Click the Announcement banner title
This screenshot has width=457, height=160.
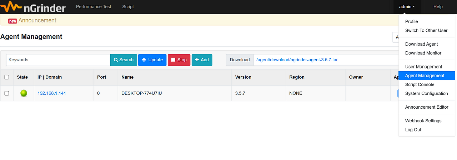[x=37, y=21]
